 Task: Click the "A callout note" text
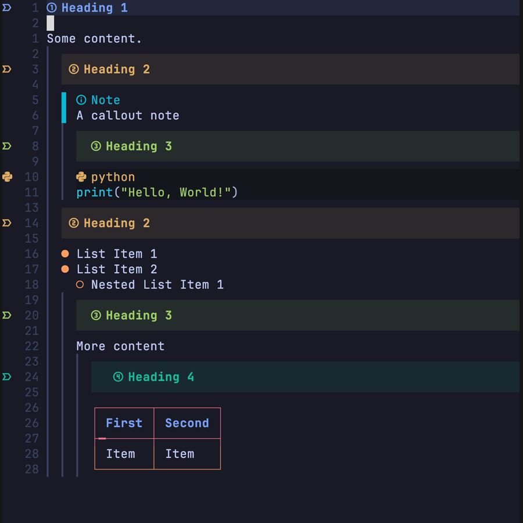(x=128, y=116)
